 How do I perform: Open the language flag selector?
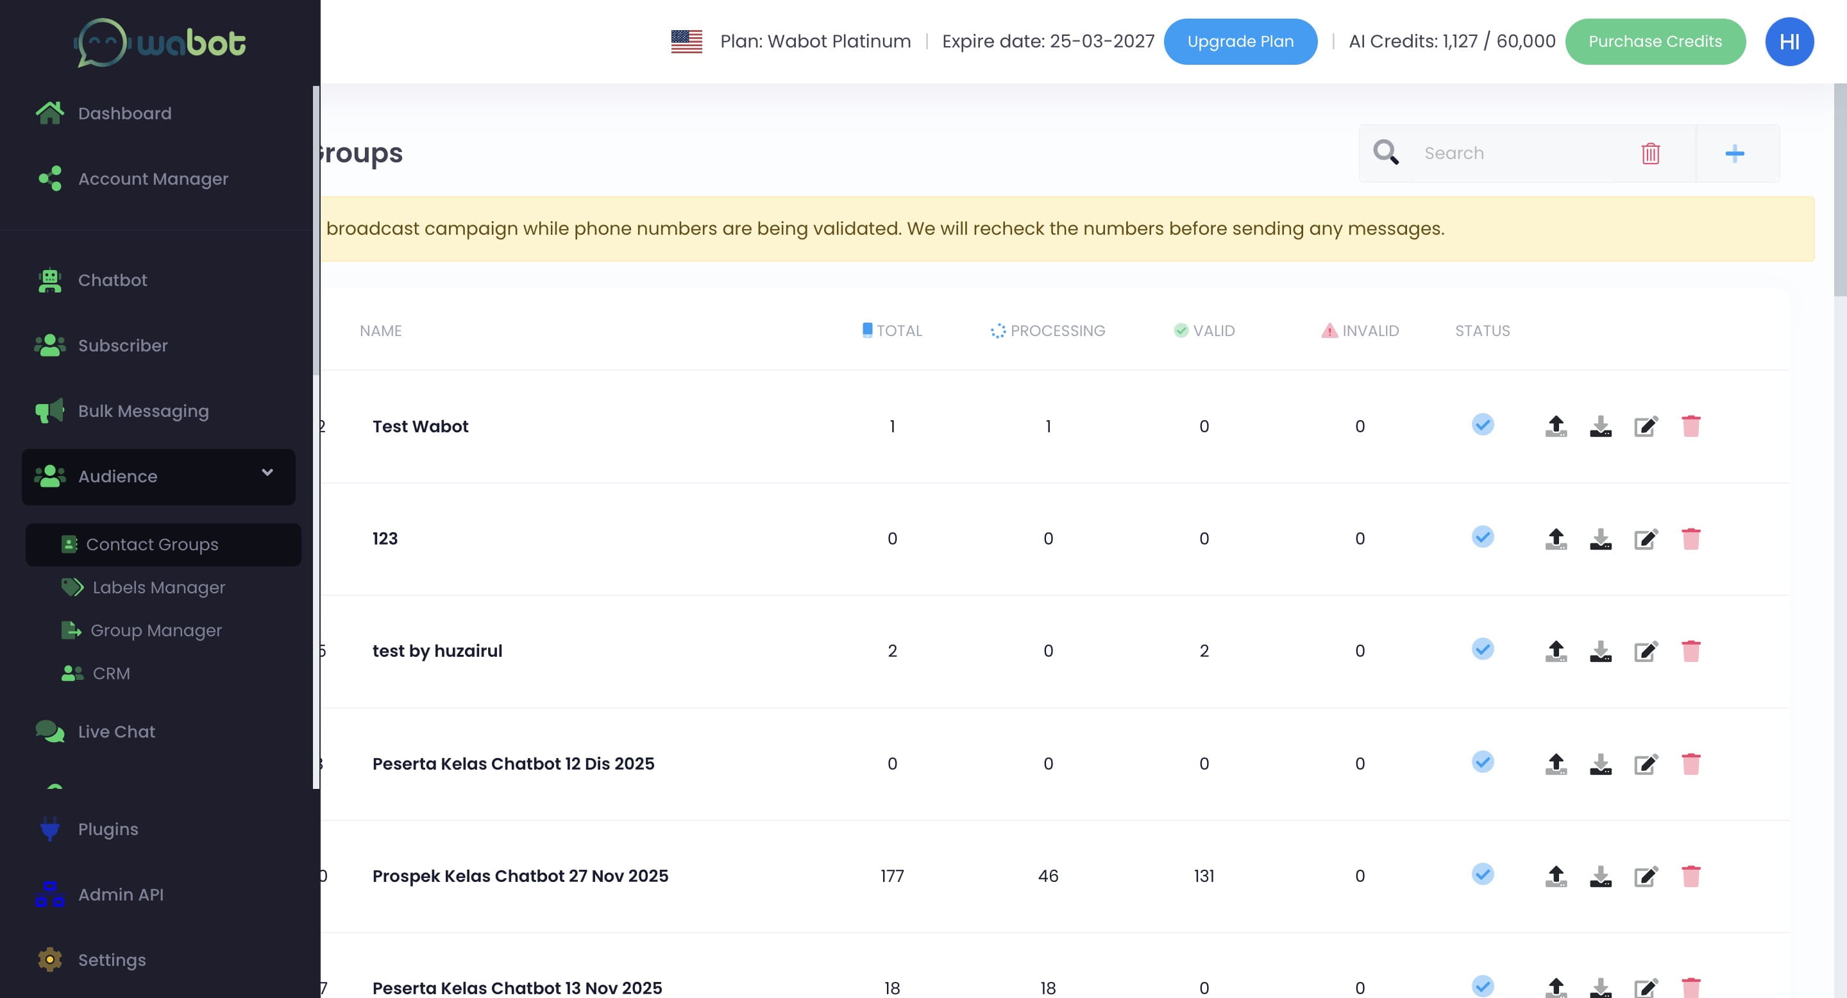point(686,41)
